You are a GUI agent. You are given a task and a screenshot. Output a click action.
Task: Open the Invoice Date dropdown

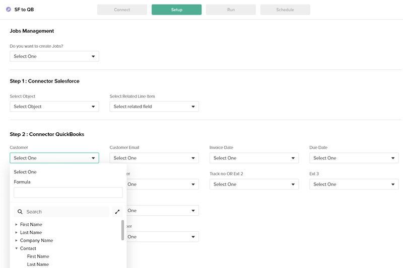coord(254,158)
